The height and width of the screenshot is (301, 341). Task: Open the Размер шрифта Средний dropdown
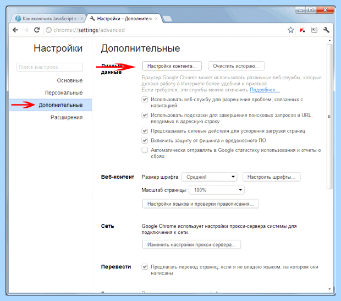click(210, 177)
